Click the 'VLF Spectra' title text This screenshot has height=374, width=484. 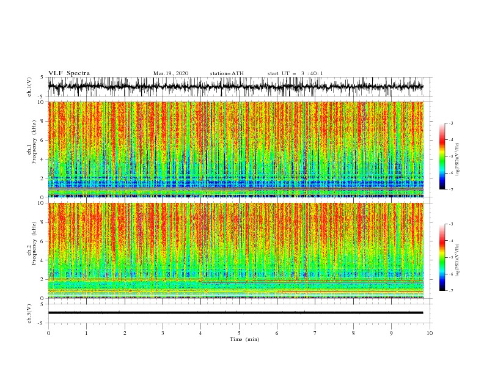pos(69,73)
